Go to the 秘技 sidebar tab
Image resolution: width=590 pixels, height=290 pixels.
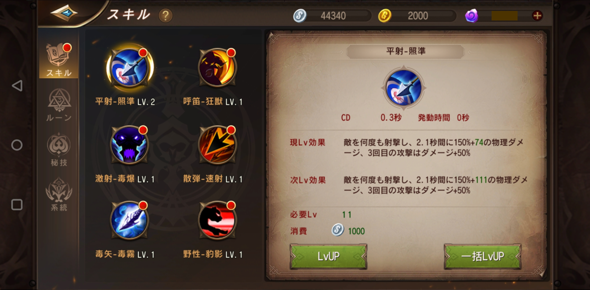[x=58, y=150]
